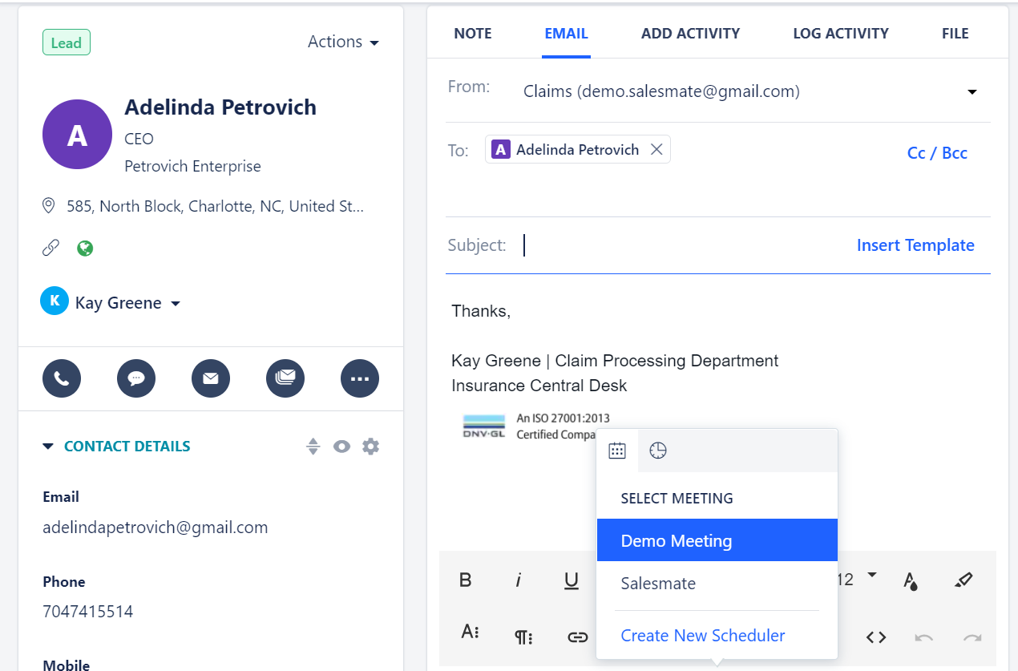The image size is (1018, 671).
Task: Select Demo Meeting from the meeting list
Action: (x=717, y=540)
